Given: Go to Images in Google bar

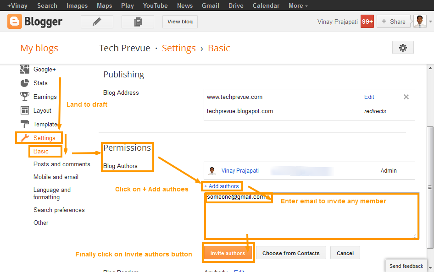Looking at the screenshot, I should [x=77, y=5].
